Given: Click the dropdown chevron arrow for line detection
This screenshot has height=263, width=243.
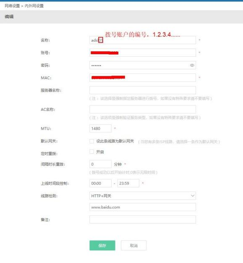Looking at the screenshot, I should [x=193, y=196].
